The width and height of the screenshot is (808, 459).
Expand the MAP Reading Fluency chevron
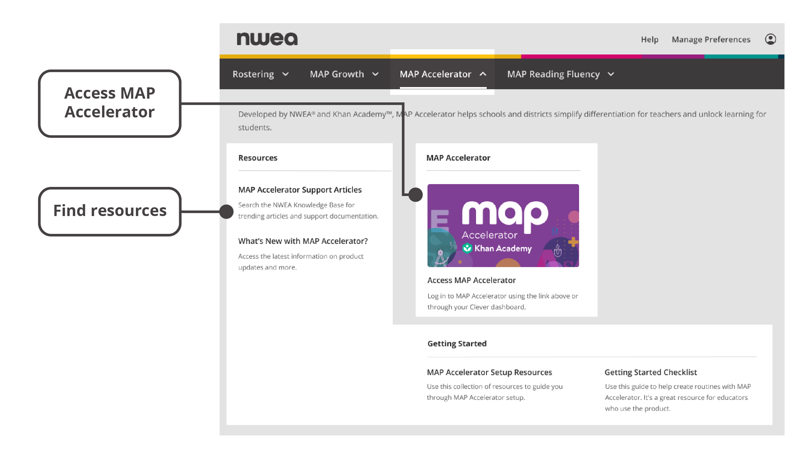point(611,74)
